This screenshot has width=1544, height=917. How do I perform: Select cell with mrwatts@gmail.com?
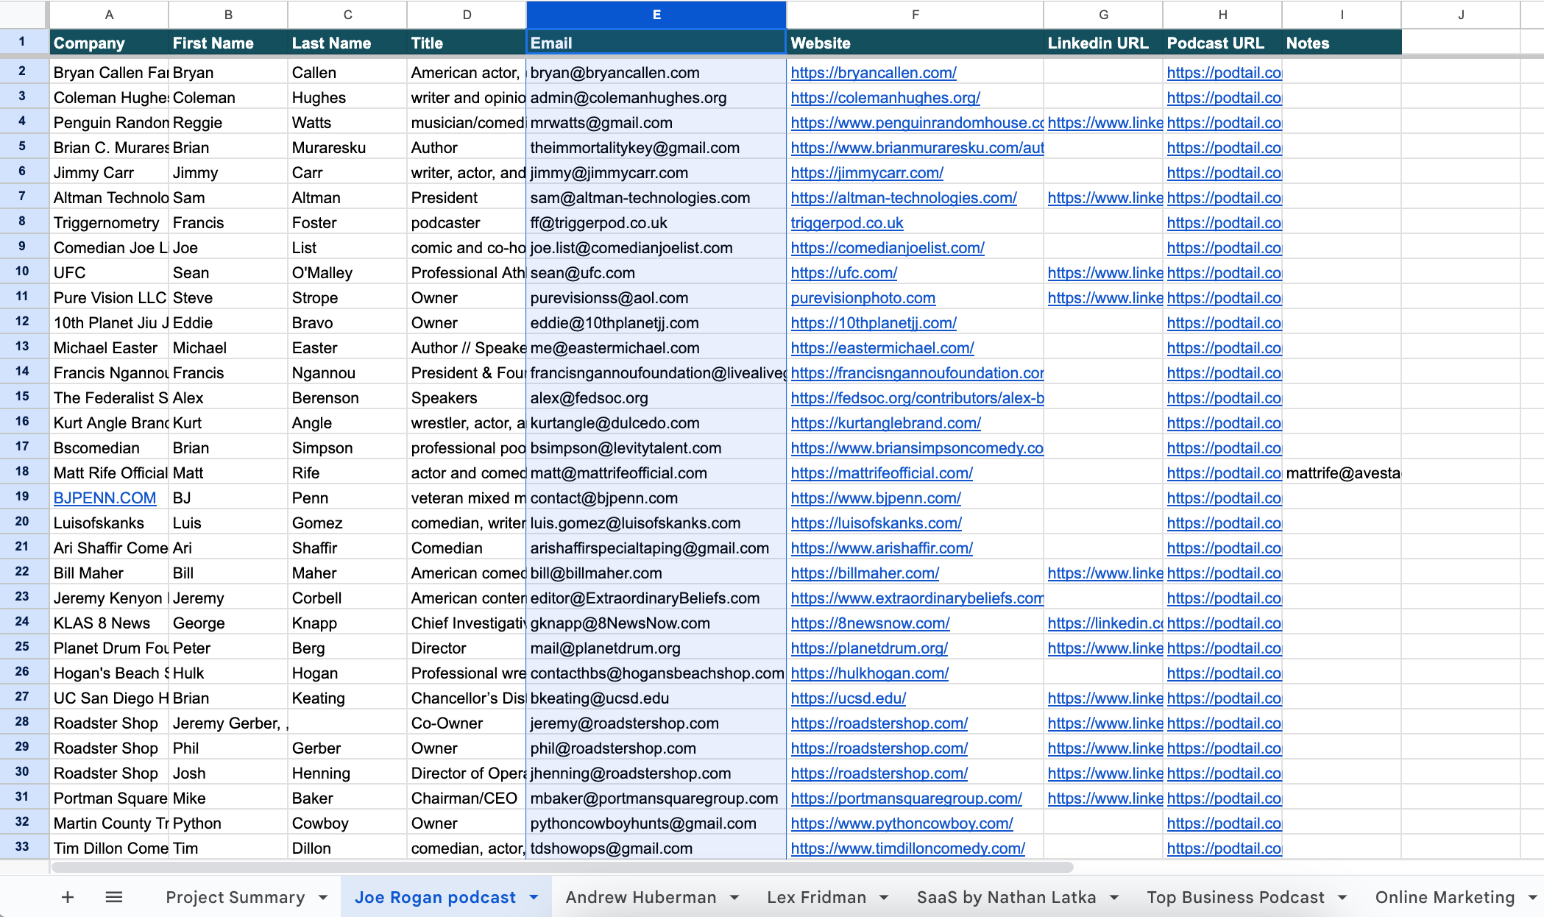656,123
